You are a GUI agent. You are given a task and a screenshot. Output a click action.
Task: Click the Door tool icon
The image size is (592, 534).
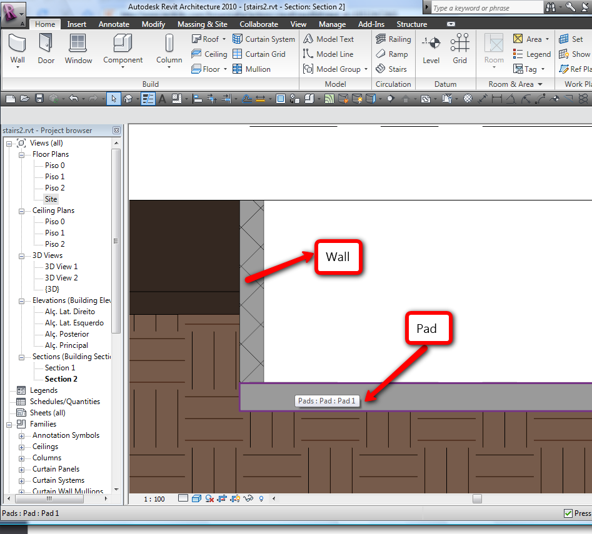46,49
